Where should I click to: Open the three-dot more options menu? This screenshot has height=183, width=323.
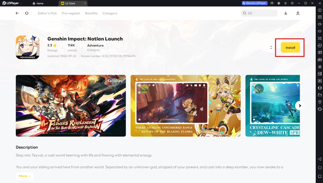click(x=271, y=47)
